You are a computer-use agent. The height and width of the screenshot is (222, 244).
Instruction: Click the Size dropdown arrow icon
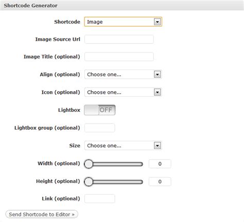coord(157,146)
